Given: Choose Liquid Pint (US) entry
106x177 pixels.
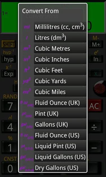Looking at the screenshot, I should point(60,146).
